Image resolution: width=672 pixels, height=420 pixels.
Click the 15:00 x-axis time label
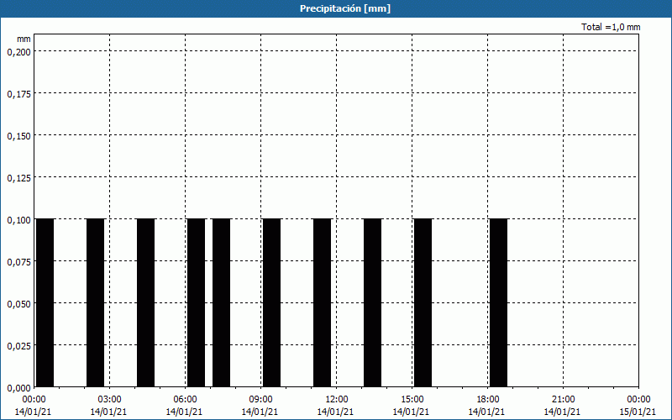pyautogui.click(x=412, y=400)
